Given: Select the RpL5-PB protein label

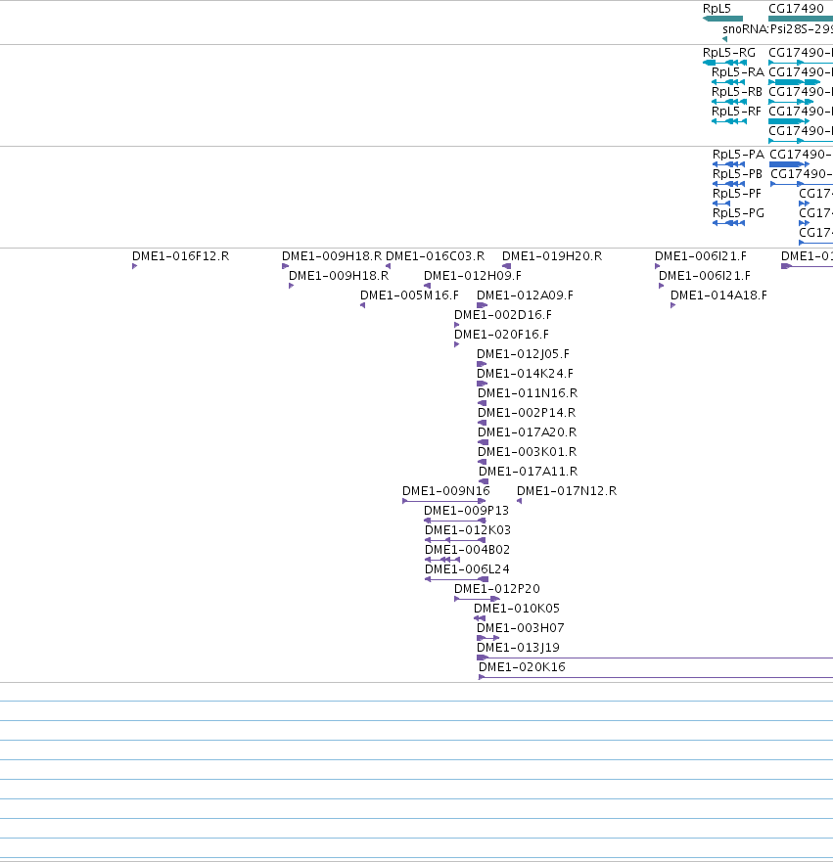Looking at the screenshot, I should pos(737,174).
